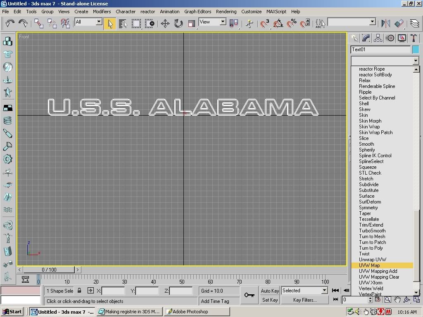The height and width of the screenshot is (317, 423).
Task: Activate the Select and Rotate tool
Action: pyautogui.click(x=178, y=24)
